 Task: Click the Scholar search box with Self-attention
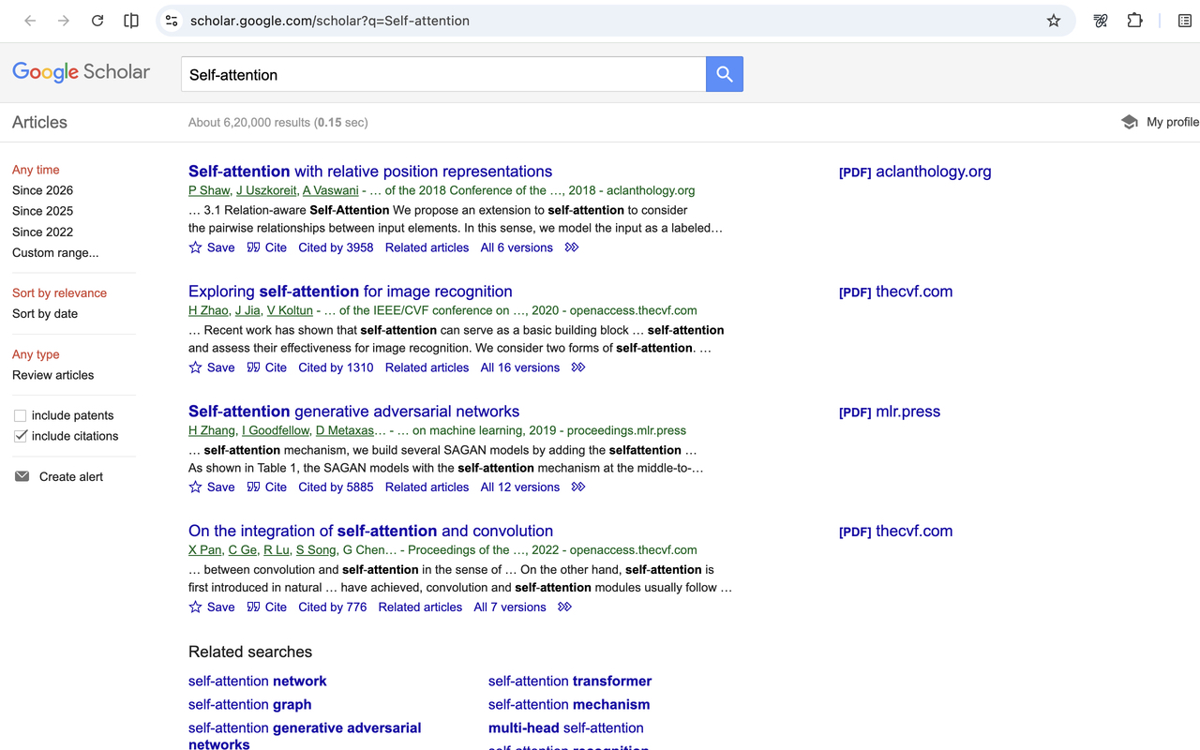[x=443, y=74]
